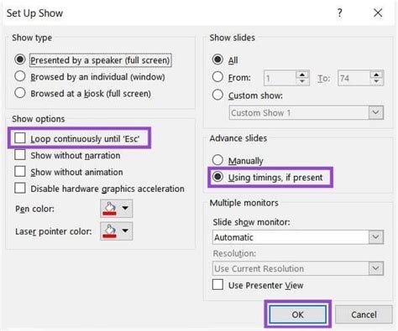
Task: Choose Browsed at a kiosk option
Action: pos(20,93)
